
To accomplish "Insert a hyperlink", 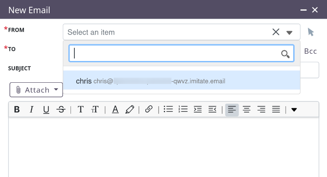I will pyautogui.click(x=149, y=110).
